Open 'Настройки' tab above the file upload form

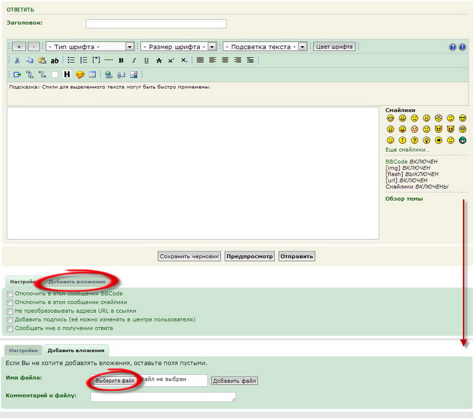[x=23, y=350]
